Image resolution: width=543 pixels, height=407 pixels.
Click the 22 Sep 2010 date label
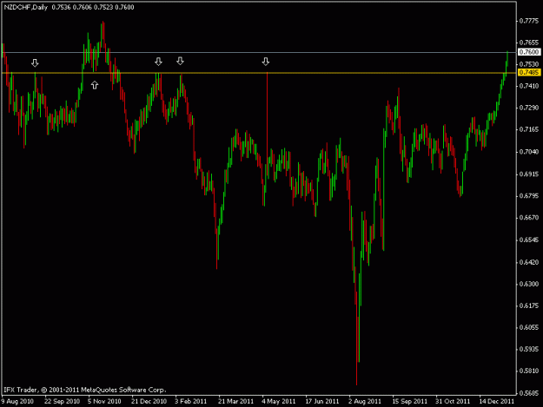(x=62, y=401)
